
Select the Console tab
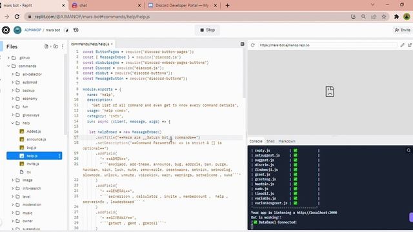(256, 141)
